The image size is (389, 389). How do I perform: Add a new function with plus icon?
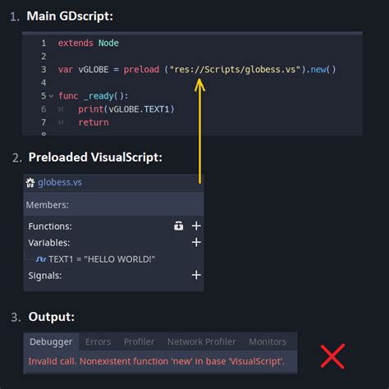(x=196, y=226)
